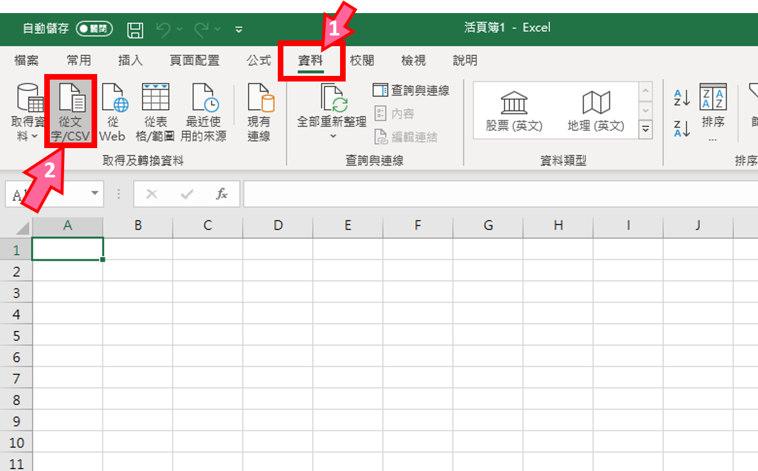
Task: Click the fx insert function icon
Action: 222,194
